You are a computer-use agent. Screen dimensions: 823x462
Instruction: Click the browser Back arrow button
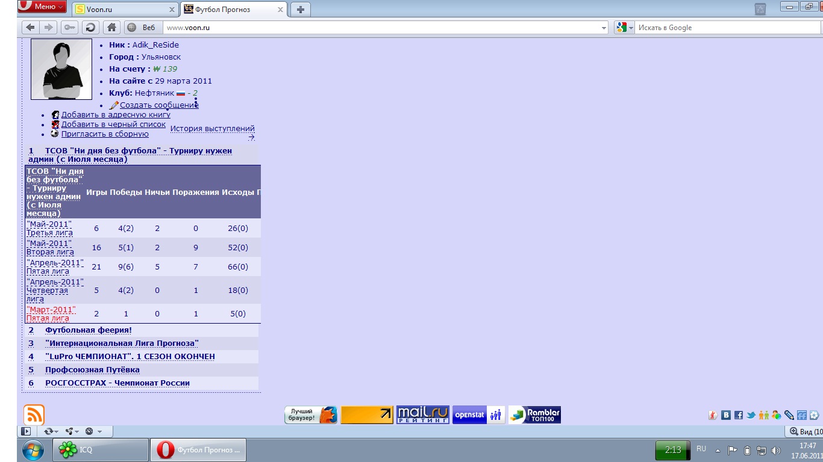point(30,27)
